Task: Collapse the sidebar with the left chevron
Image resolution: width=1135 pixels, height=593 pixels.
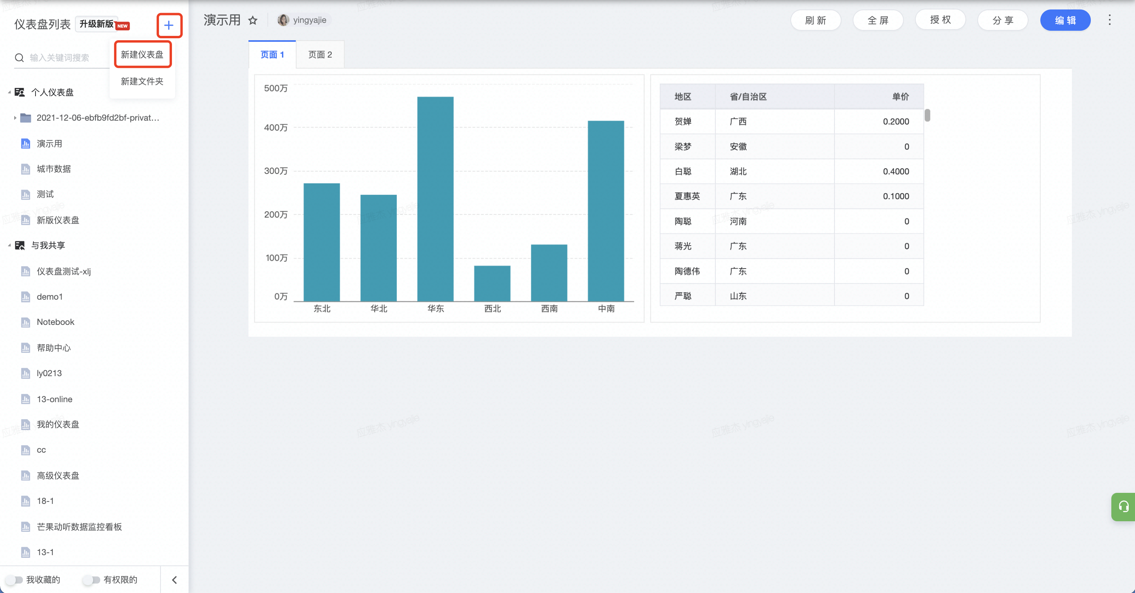Action: [174, 580]
